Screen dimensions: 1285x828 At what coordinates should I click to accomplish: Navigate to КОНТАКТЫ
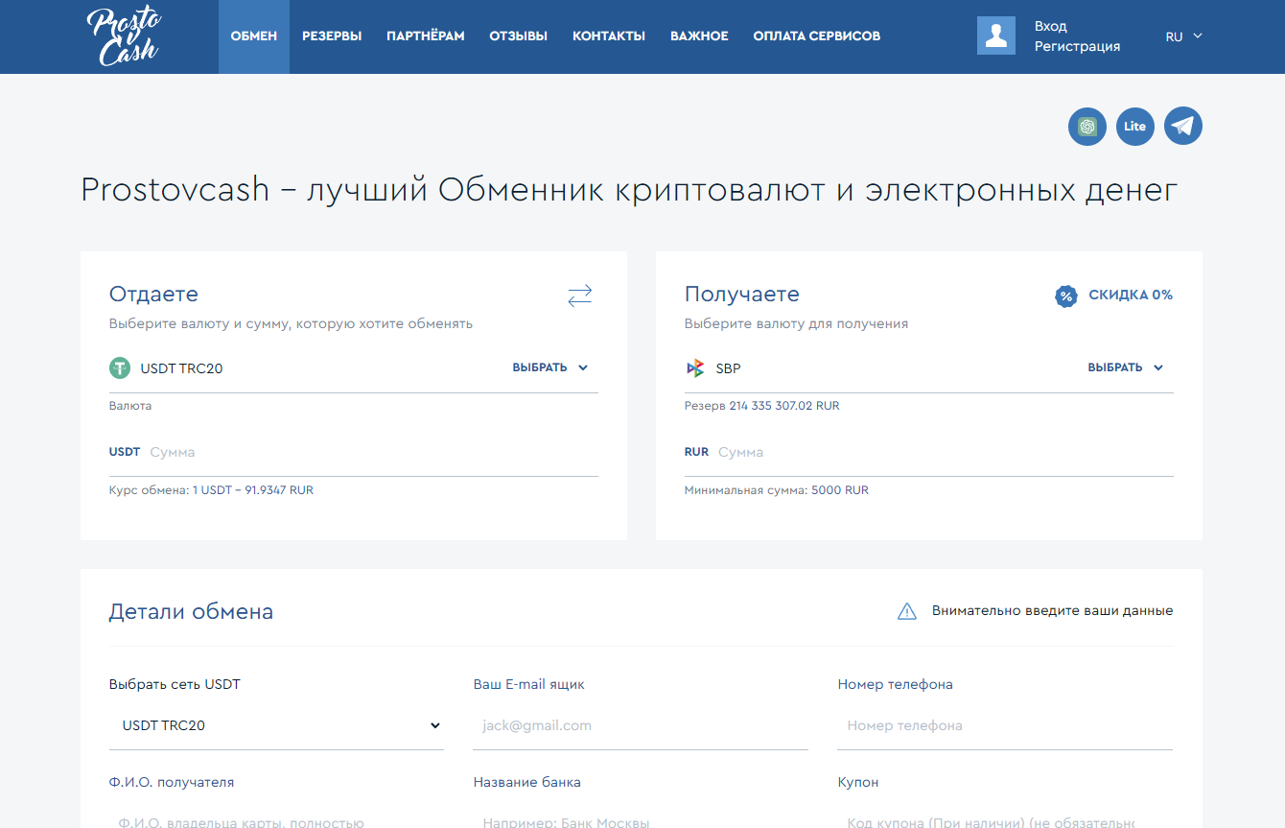tap(609, 36)
